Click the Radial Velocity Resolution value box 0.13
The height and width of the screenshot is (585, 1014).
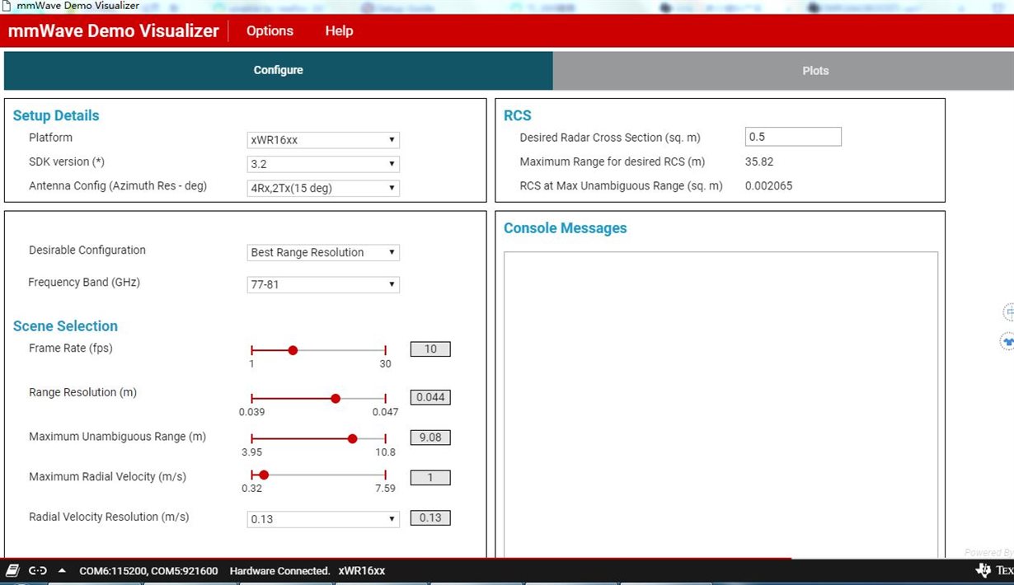coord(430,518)
